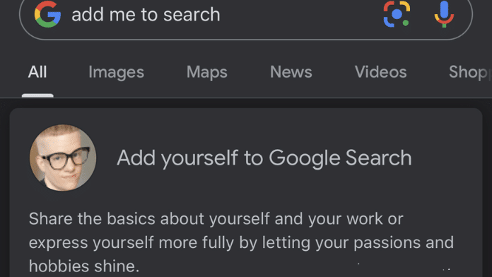Select the All results tab

pyautogui.click(x=37, y=72)
